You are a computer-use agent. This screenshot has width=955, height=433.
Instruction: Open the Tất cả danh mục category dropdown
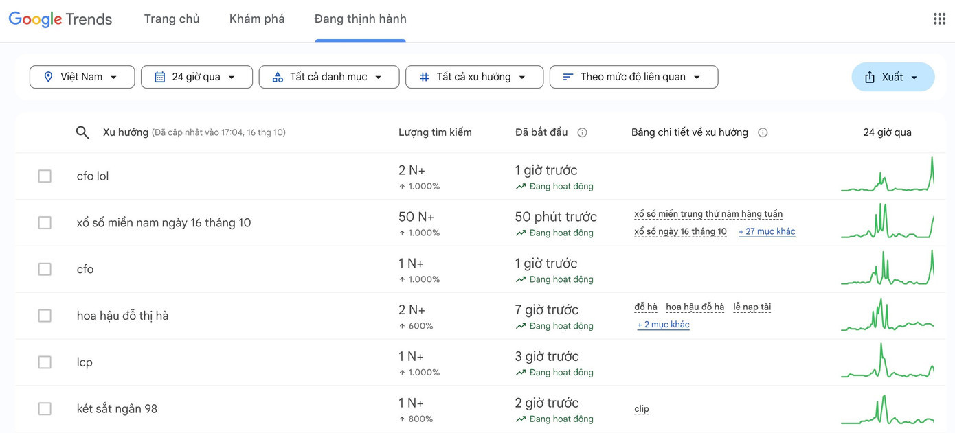pos(328,77)
